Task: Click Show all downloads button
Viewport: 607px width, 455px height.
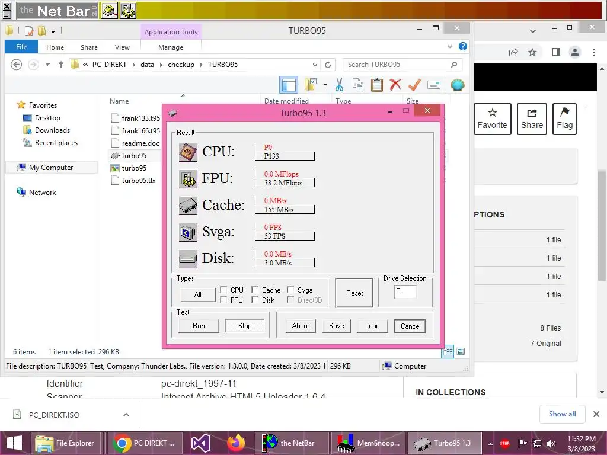Action: [x=562, y=414]
